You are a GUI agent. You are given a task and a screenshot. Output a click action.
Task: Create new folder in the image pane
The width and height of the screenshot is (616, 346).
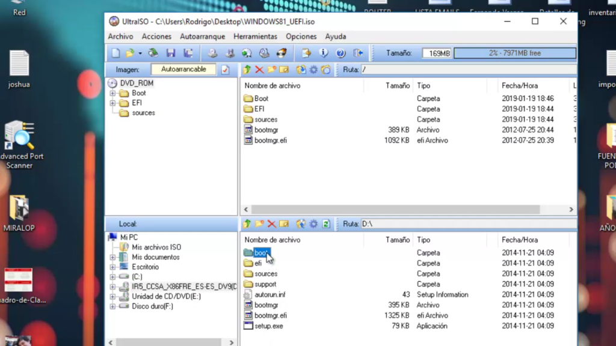point(271,70)
